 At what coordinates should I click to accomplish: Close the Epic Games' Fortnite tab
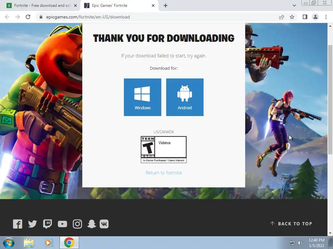click(x=153, y=6)
